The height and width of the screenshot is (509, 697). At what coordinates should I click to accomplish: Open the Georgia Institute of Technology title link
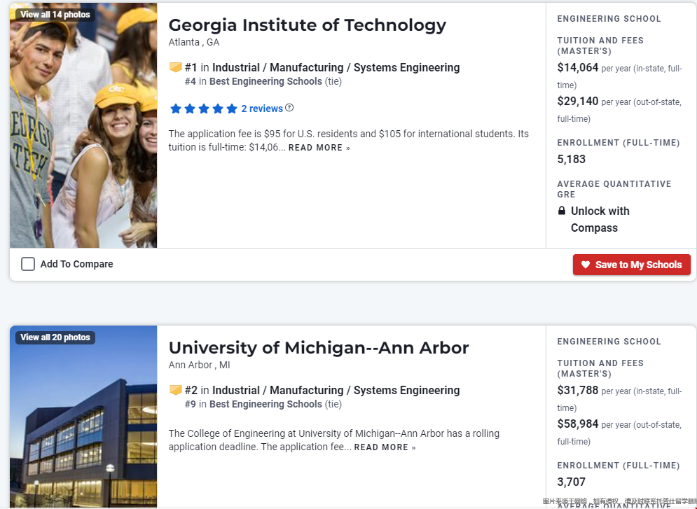[x=307, y=25]
